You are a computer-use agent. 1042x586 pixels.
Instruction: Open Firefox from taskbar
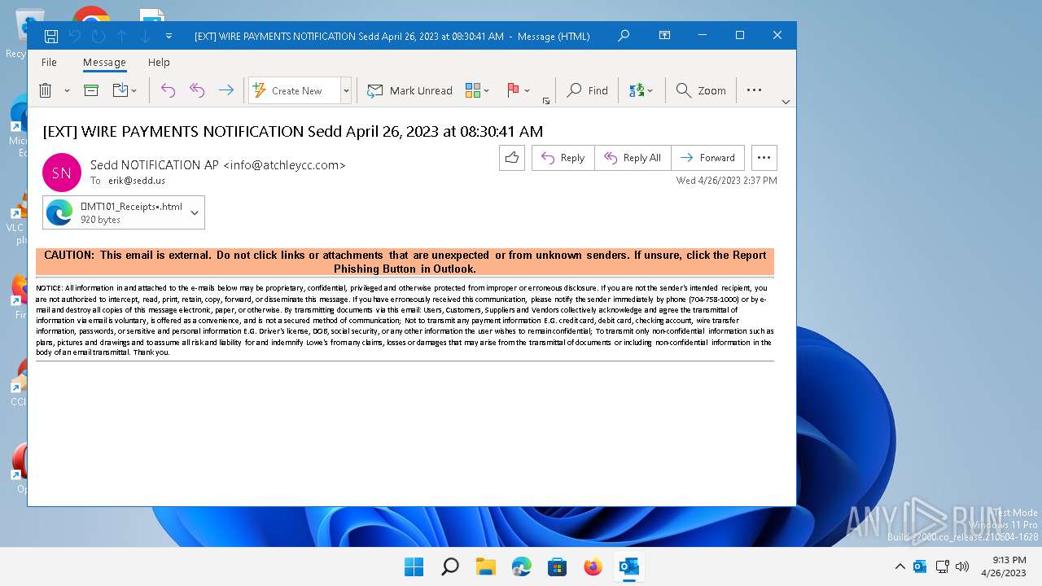(x=593, y=567)
